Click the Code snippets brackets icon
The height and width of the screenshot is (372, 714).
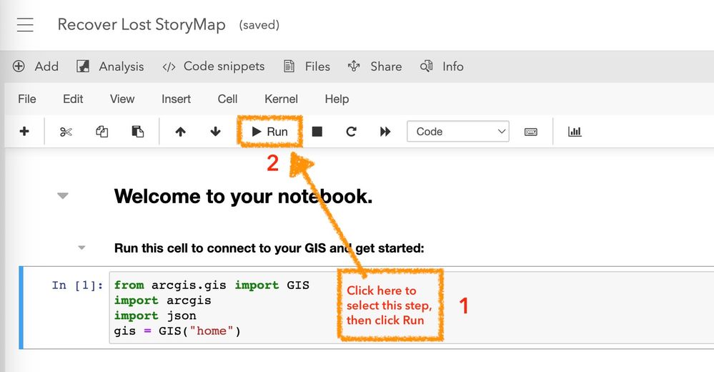tap(169, 67)
